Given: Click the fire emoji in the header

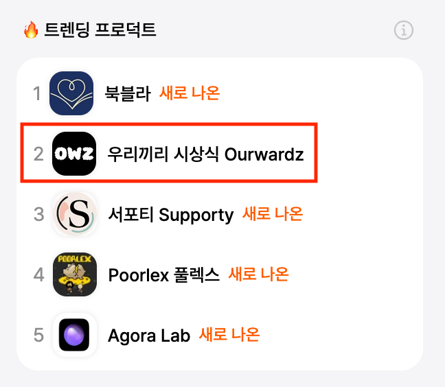Looking at the screenshot, I should pos(31,30).
